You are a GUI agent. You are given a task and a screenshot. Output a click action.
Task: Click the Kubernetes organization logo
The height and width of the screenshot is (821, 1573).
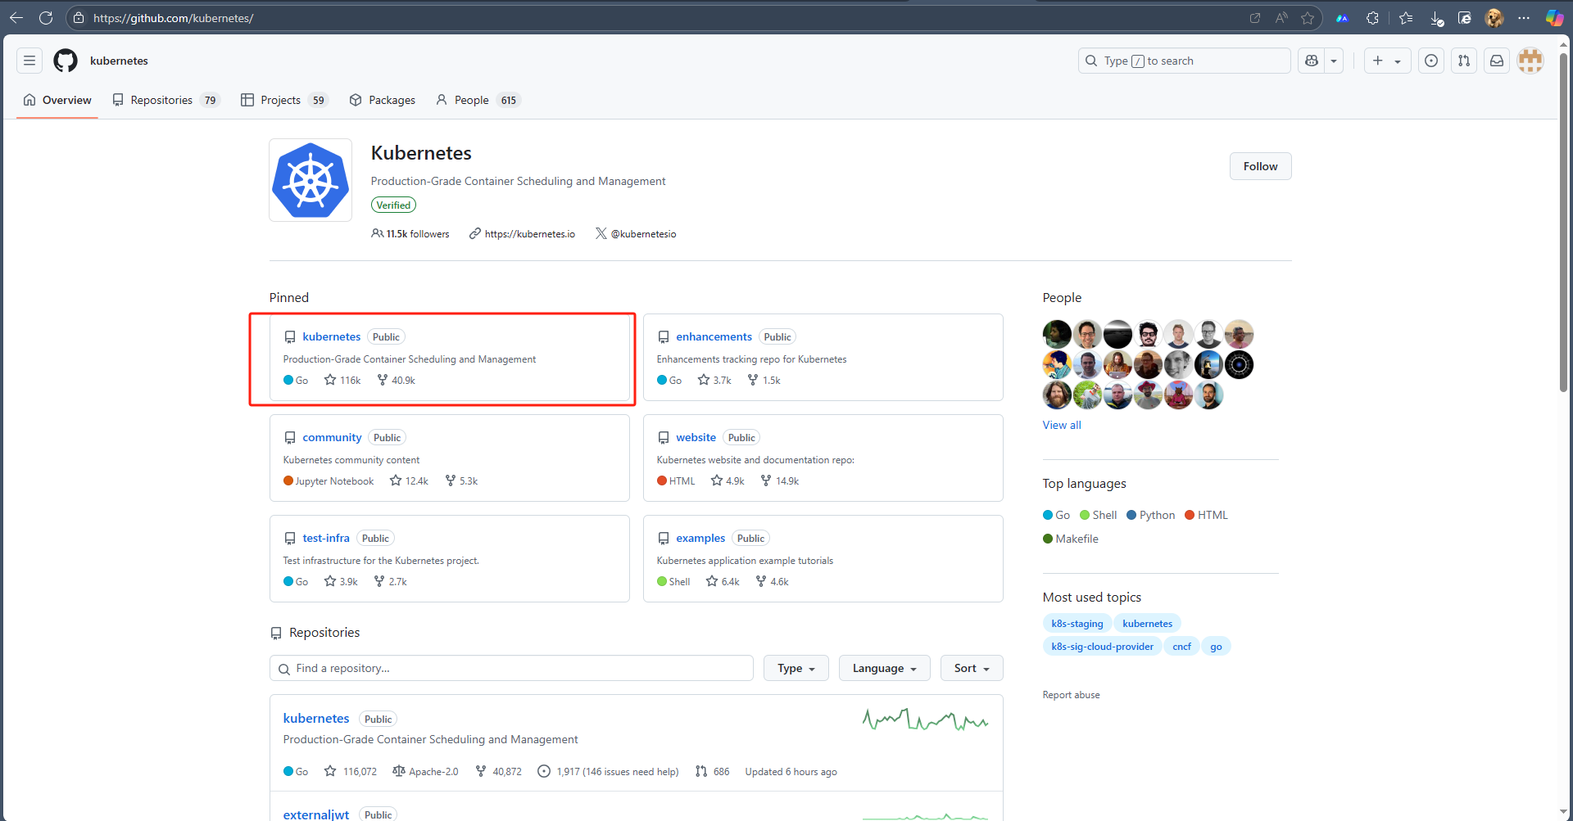311,180
